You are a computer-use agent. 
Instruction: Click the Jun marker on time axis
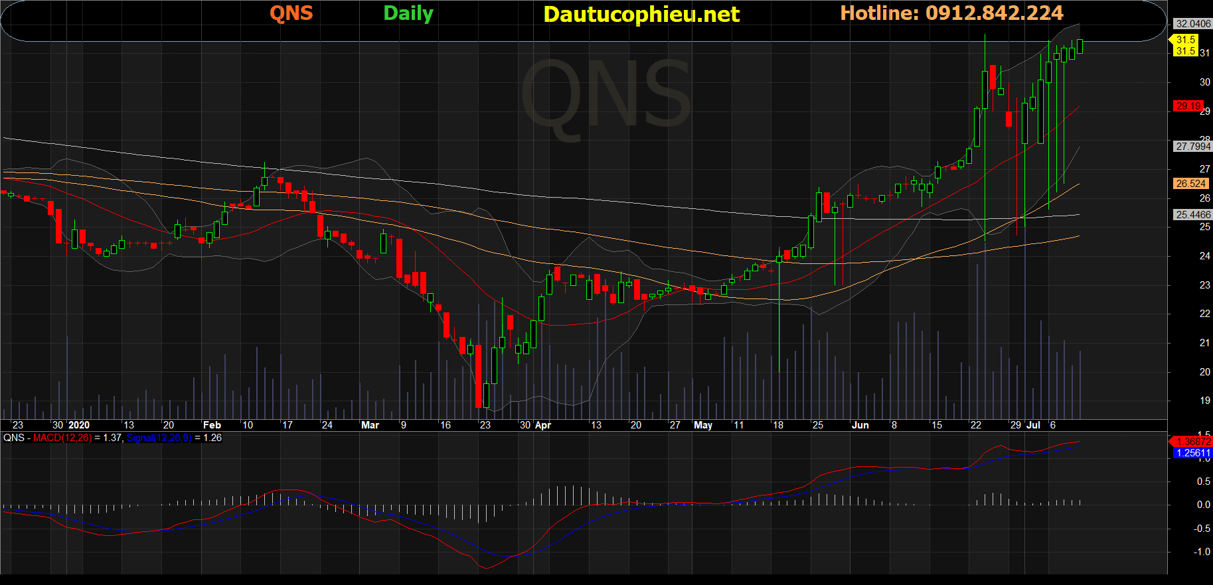[x=860, y=425]
